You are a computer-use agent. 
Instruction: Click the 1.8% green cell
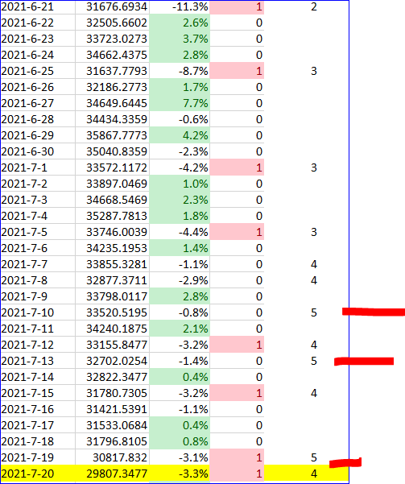coord(180,216)
